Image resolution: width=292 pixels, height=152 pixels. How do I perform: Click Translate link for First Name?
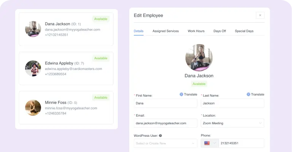click(190, 94)
